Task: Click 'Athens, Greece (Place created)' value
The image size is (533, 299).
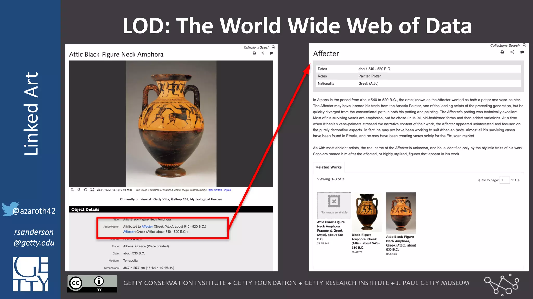Action: coord(146,246)
